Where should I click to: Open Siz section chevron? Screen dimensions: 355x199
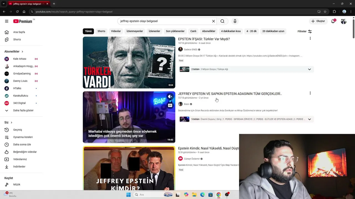click(x=11, y=122)
